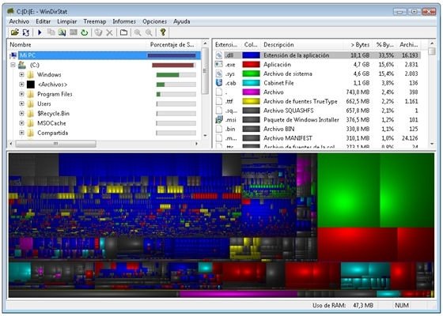This screenshot has width=443, height=316.
Task: Click the WinDirStat title bar app icon
Action: [x=11, y=11]
